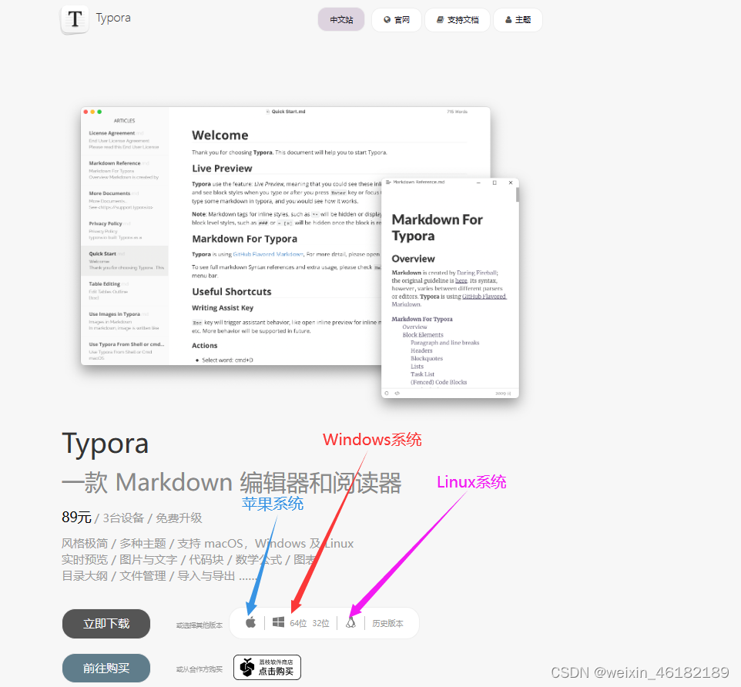Viewport: 741px width, 687px height.
Task: Select the 中文站 tab
Action: (341, 20)
